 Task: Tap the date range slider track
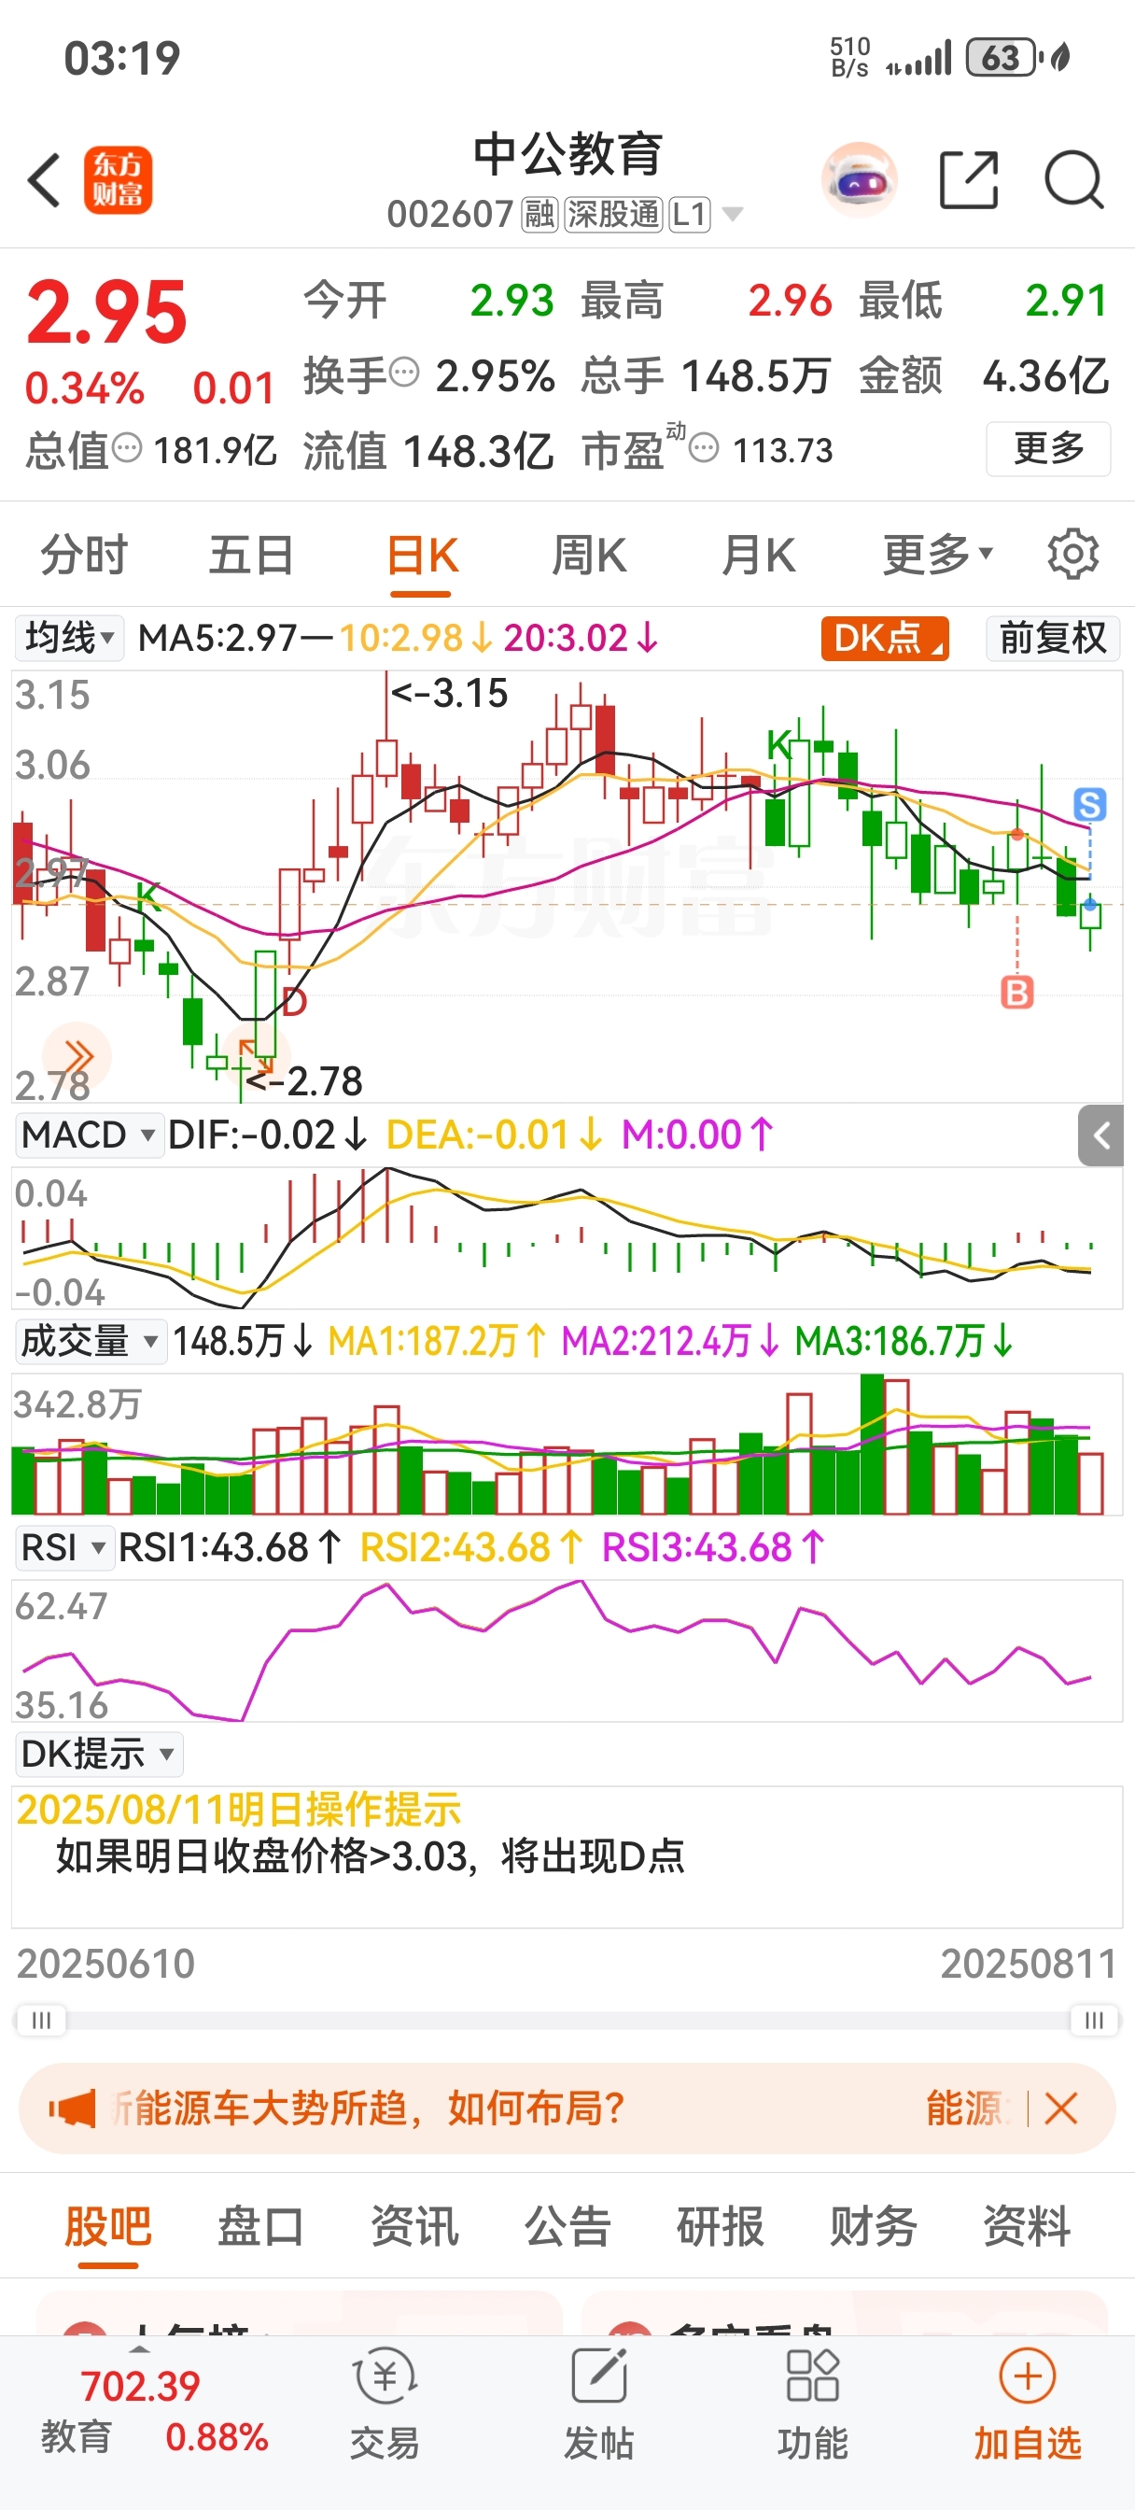[x=567, y=2020]
